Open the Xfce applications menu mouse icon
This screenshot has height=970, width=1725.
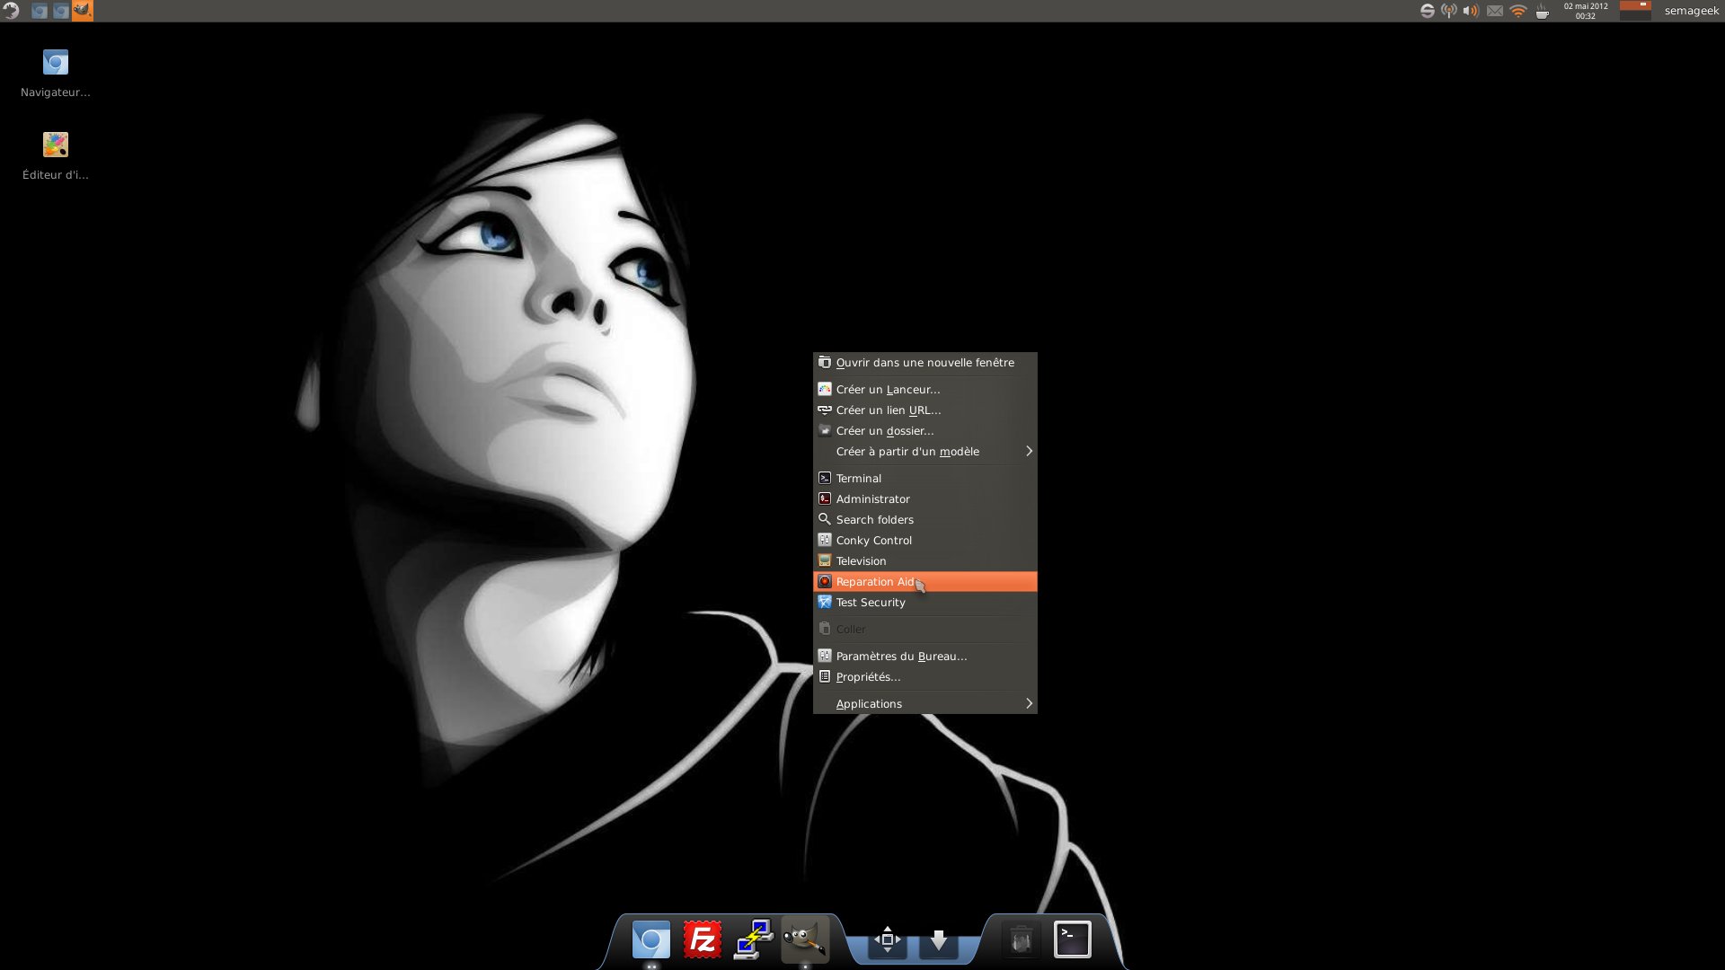coord(11,11)
